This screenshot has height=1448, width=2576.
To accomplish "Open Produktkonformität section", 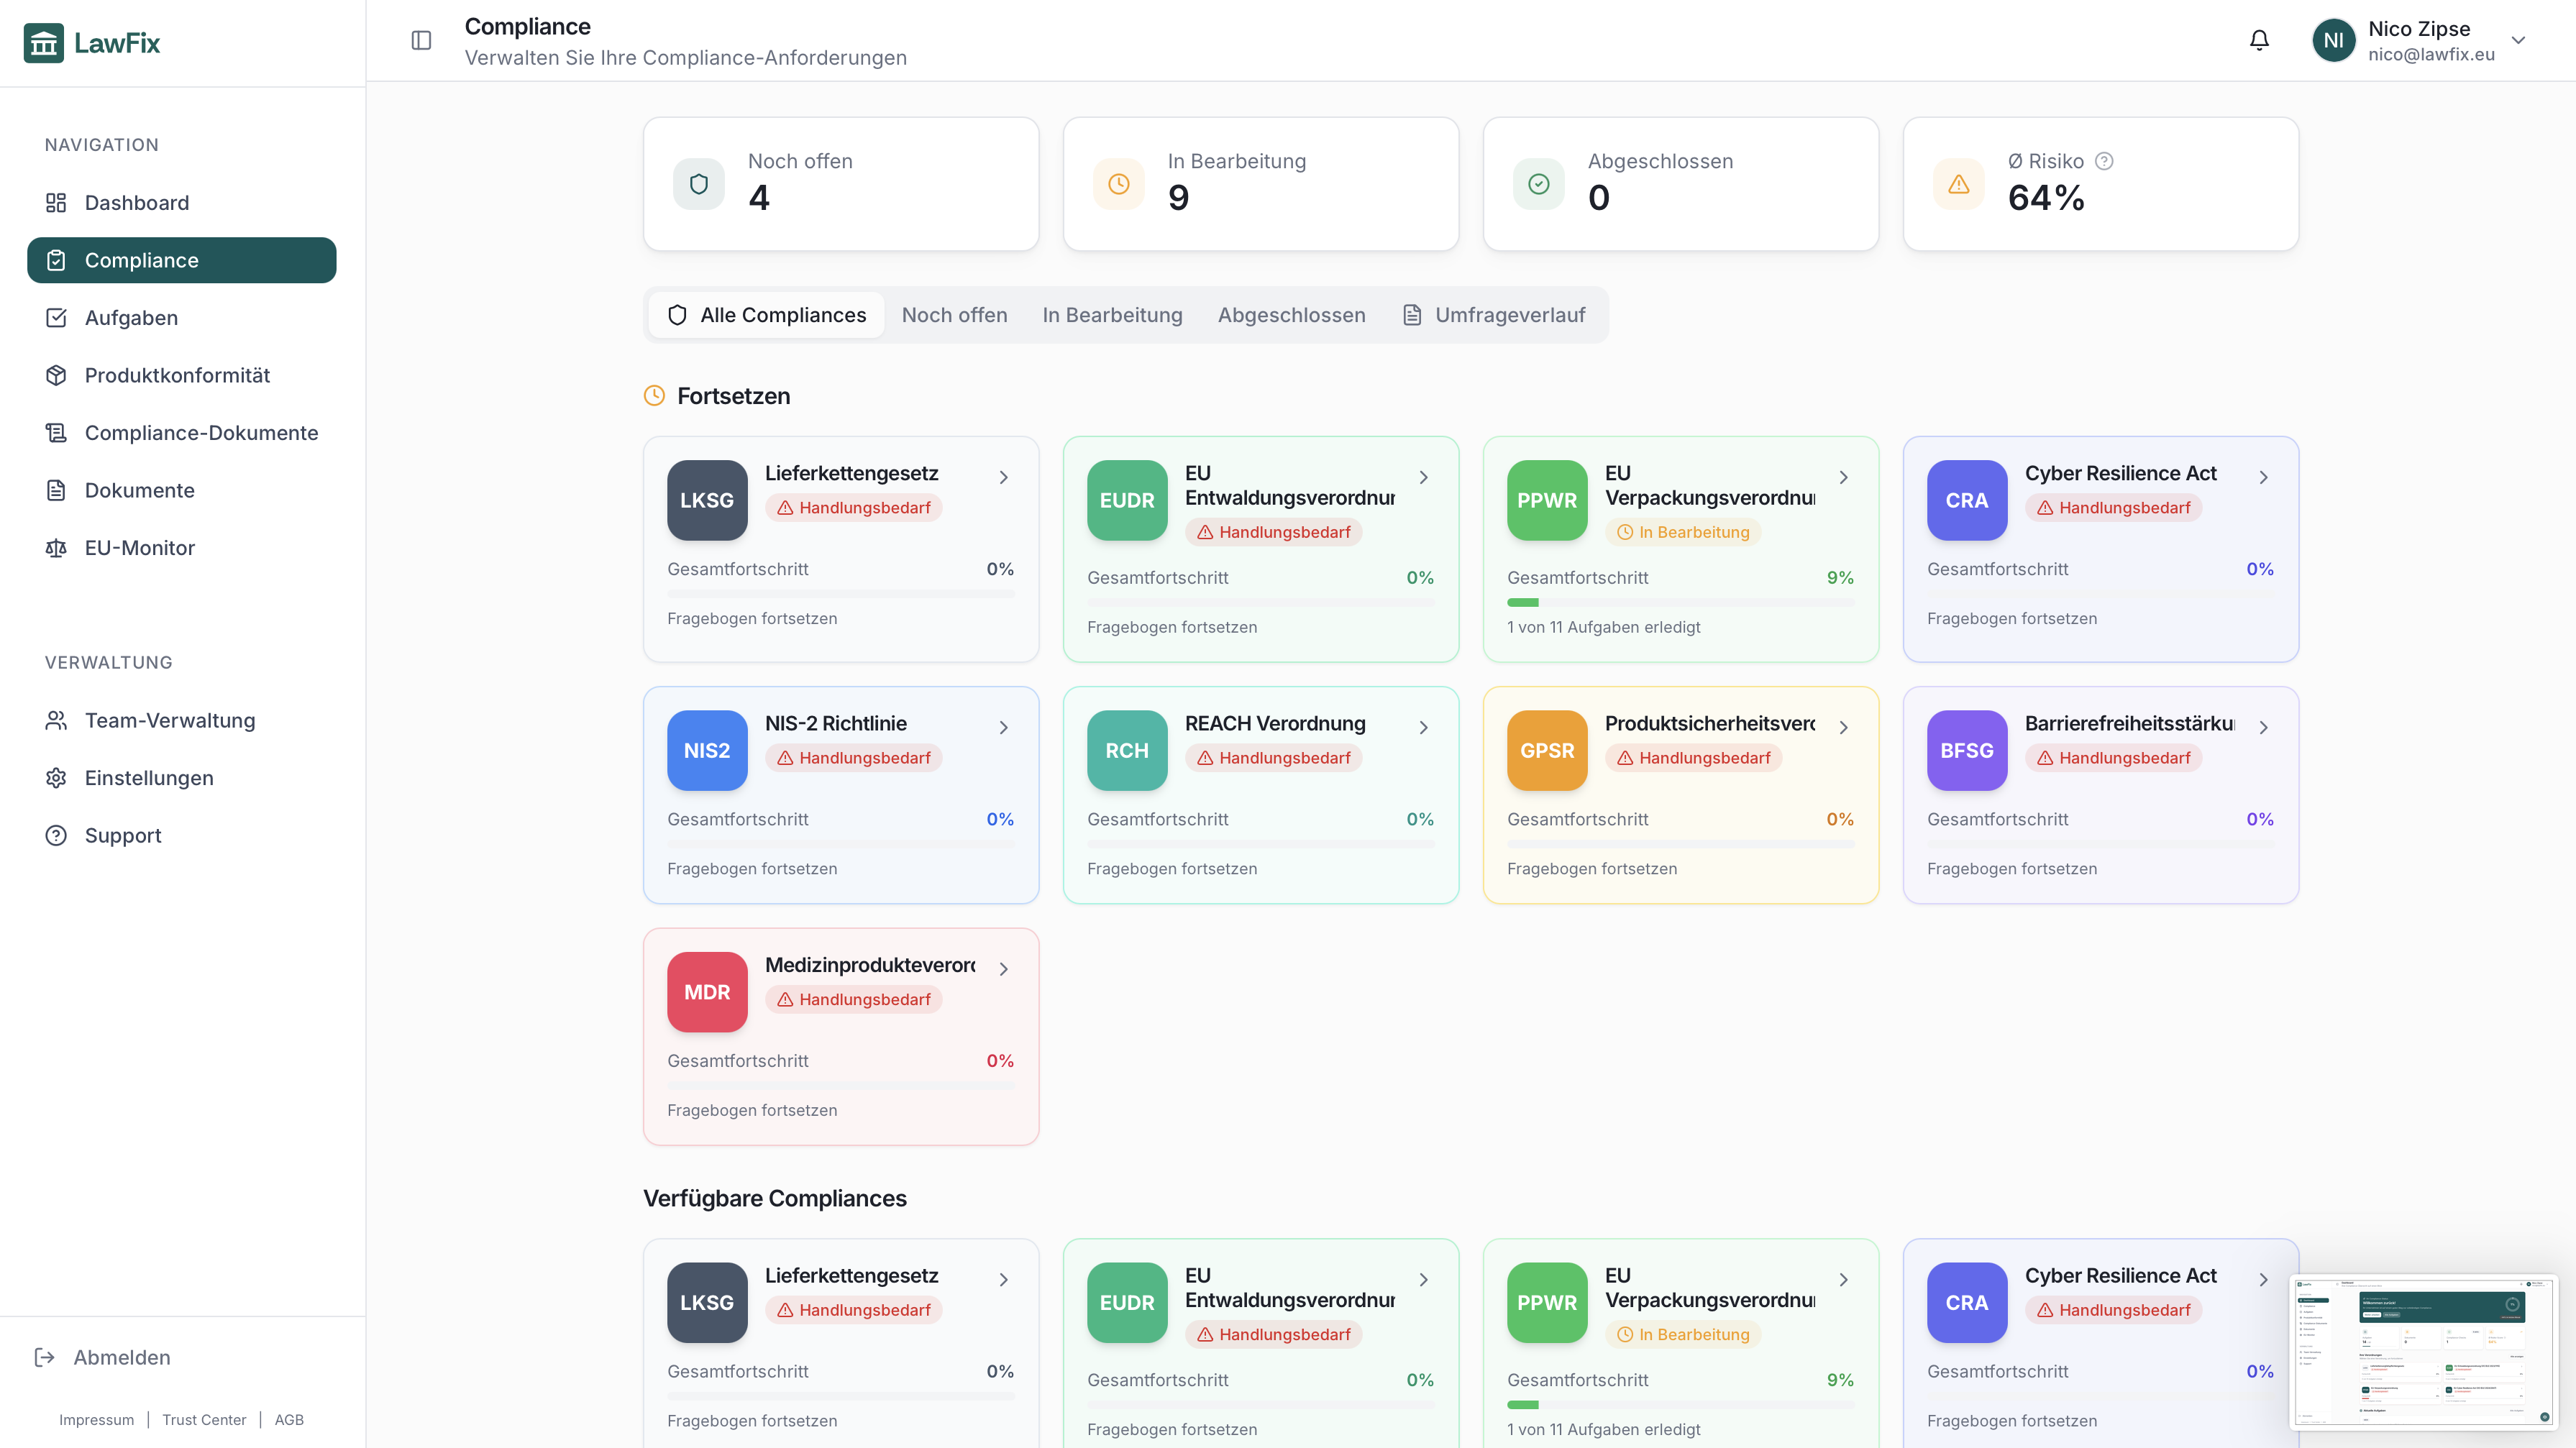I will [182, 375].
